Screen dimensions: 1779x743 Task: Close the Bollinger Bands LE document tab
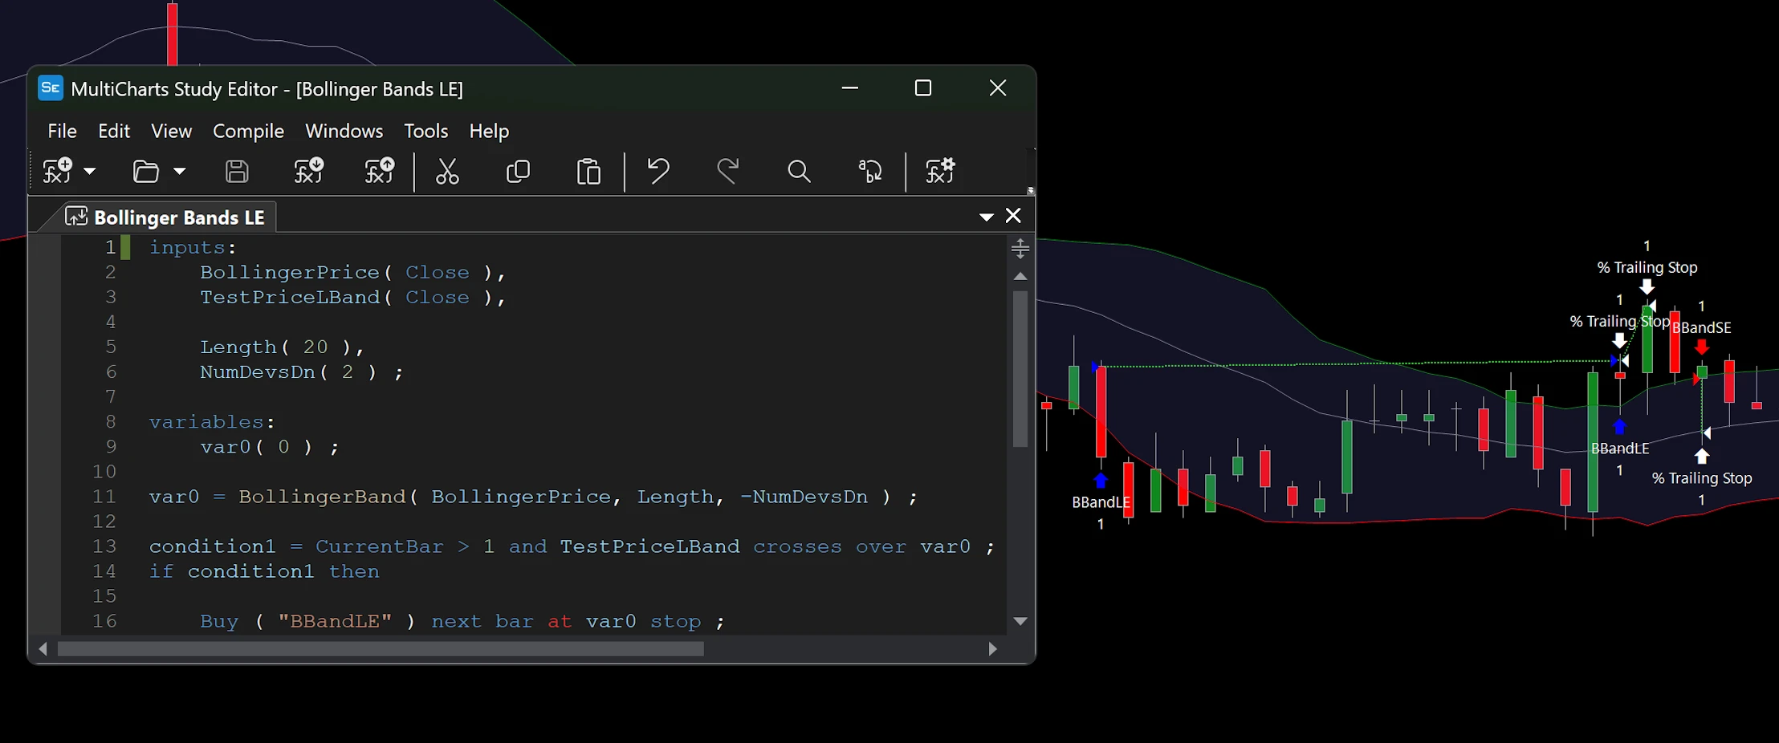[1012, 216]
